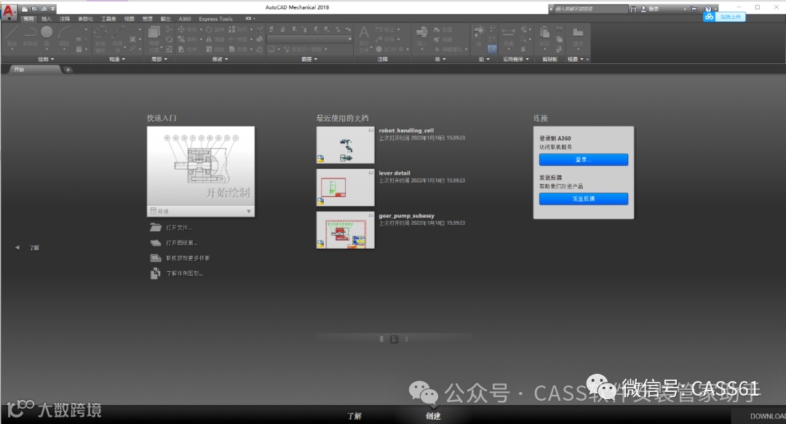Switch to the 常用 (Home) ribbon tab
This screenshot has height=424, width=786.
pos(28,18)
